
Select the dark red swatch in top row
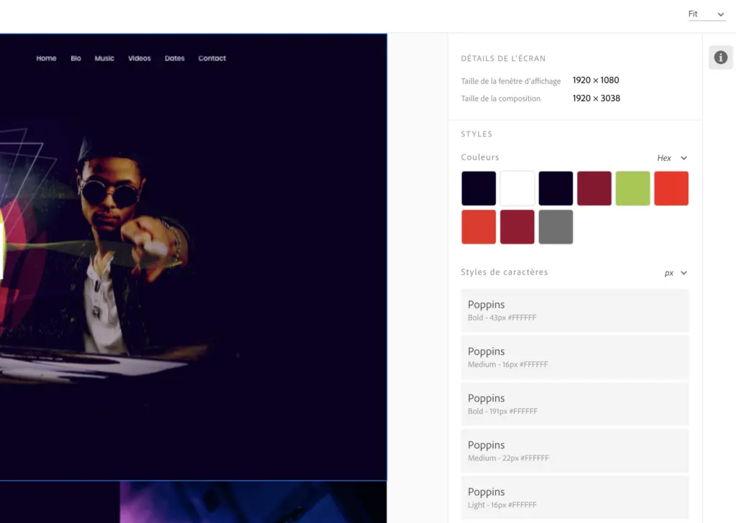point(594,188)
